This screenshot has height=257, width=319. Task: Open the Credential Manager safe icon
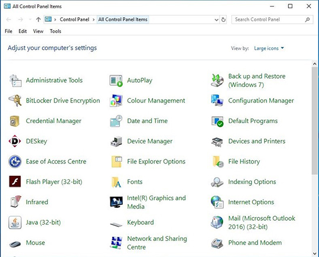[x=15, y=121]
